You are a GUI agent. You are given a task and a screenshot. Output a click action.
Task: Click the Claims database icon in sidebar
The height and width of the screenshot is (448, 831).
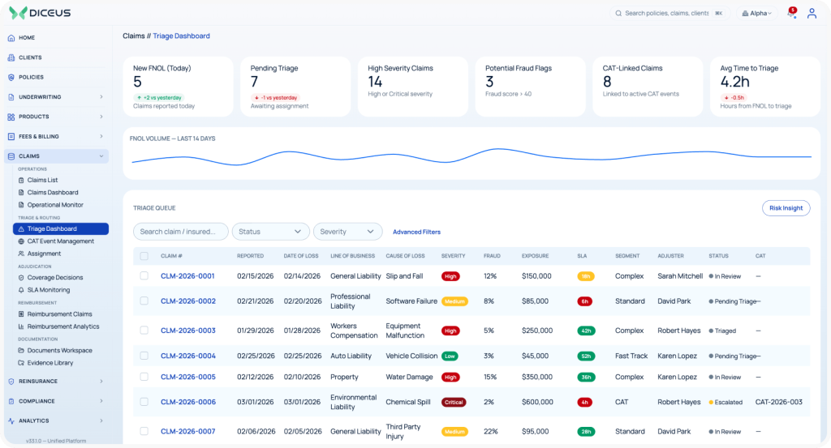pos(11,156)
